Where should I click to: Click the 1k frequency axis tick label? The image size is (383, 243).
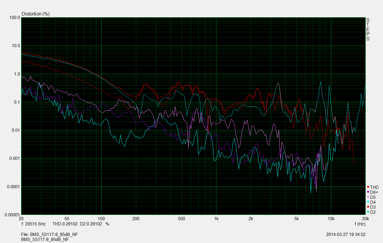(216, 219)
